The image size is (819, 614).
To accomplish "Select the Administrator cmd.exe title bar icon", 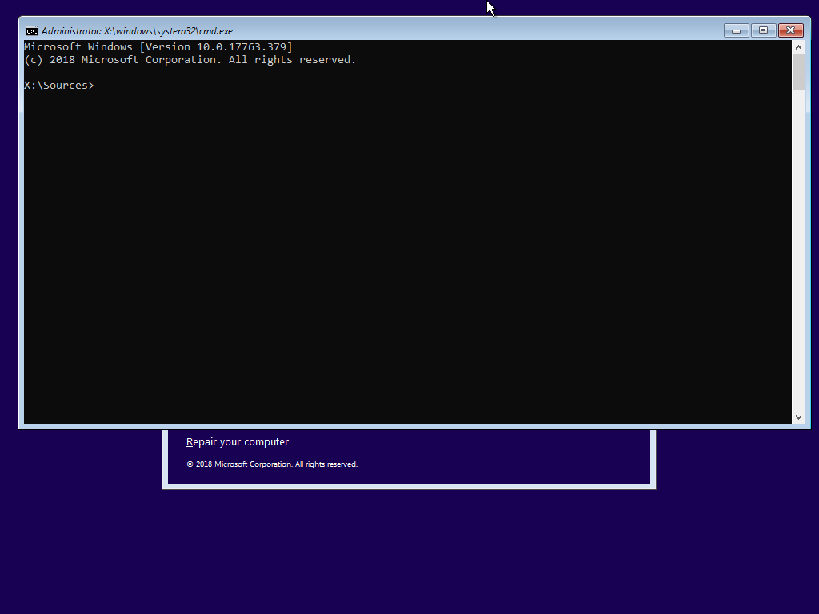I will coord(31,30).
